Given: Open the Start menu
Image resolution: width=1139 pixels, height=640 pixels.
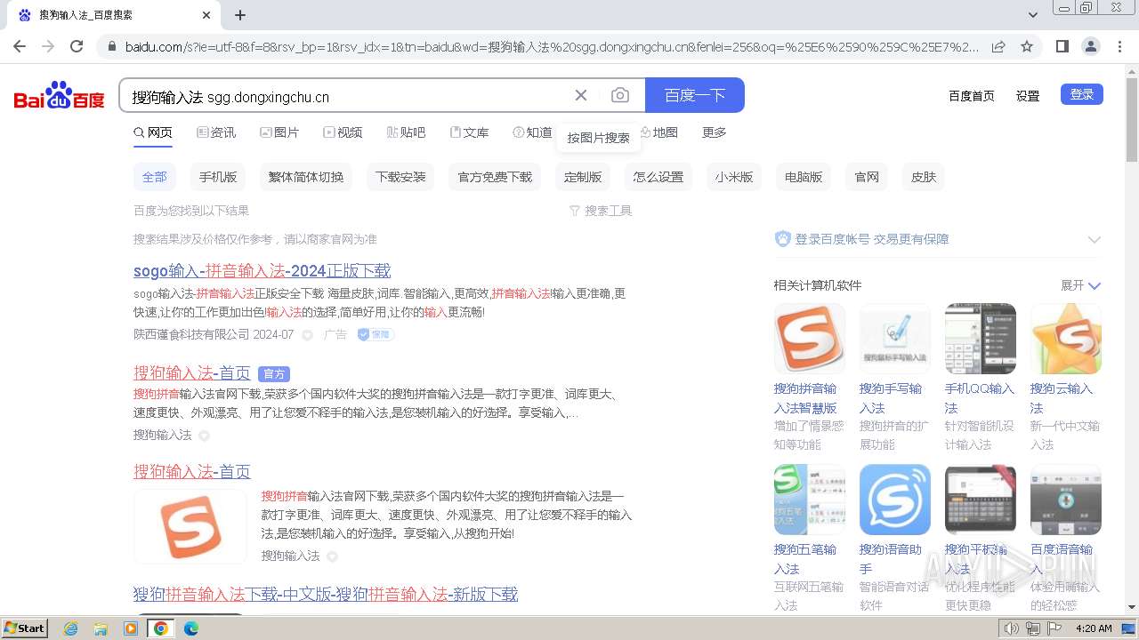Looking at the screenshot, I should 24,628.
